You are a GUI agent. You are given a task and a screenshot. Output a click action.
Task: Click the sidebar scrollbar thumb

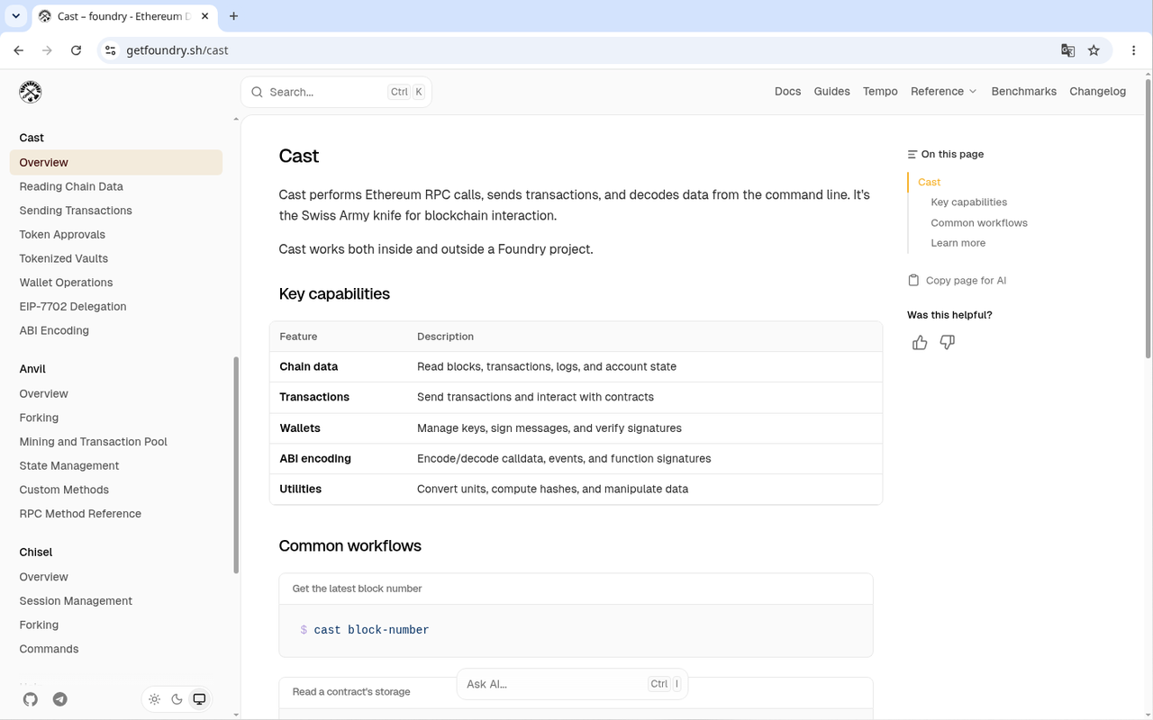236,465
